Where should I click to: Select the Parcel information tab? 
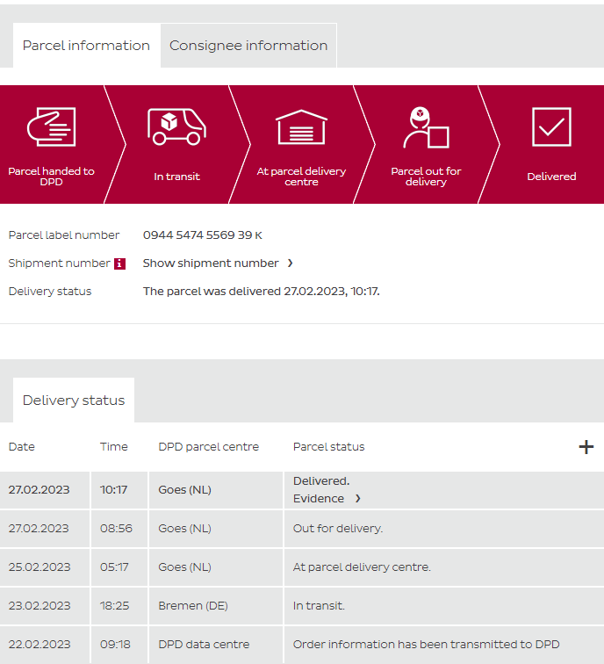pyautogui.click(x=86, y=46)
